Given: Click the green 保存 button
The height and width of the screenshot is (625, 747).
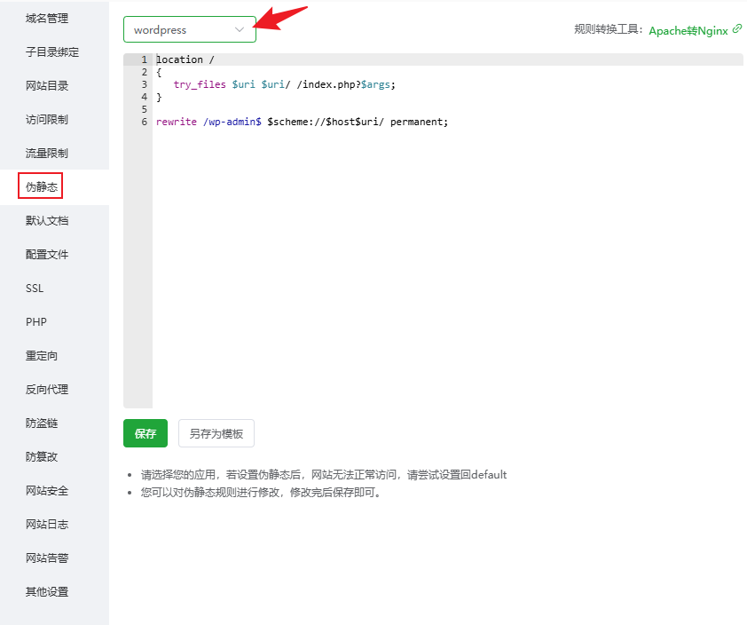Looking at the screenshot, I should coord(145,433).
